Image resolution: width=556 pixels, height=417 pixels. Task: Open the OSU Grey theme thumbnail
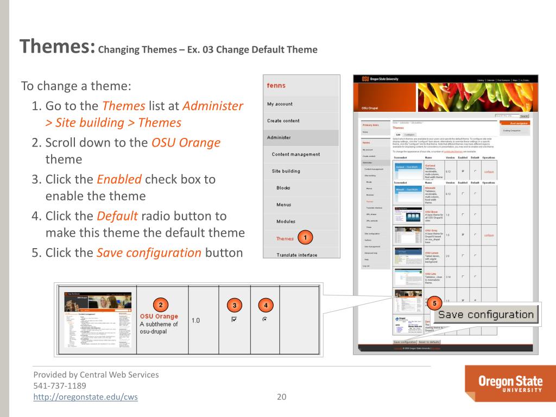[408, 235]
